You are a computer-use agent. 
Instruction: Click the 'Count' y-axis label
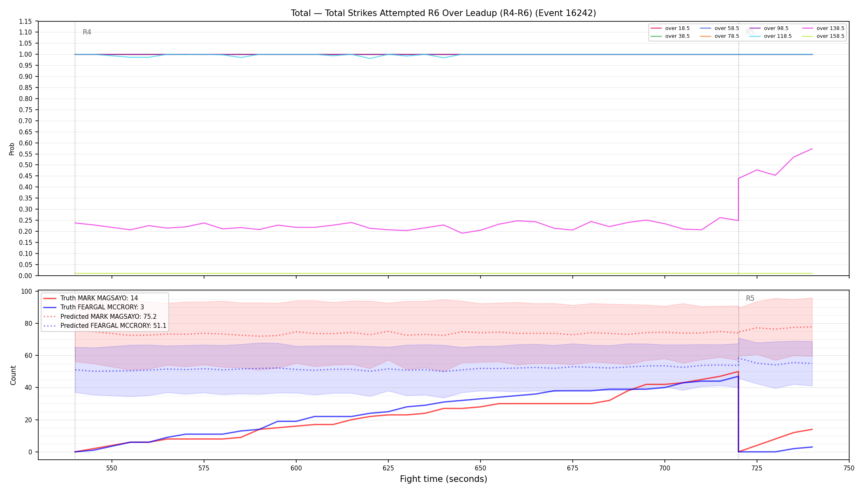pos(13,375)
